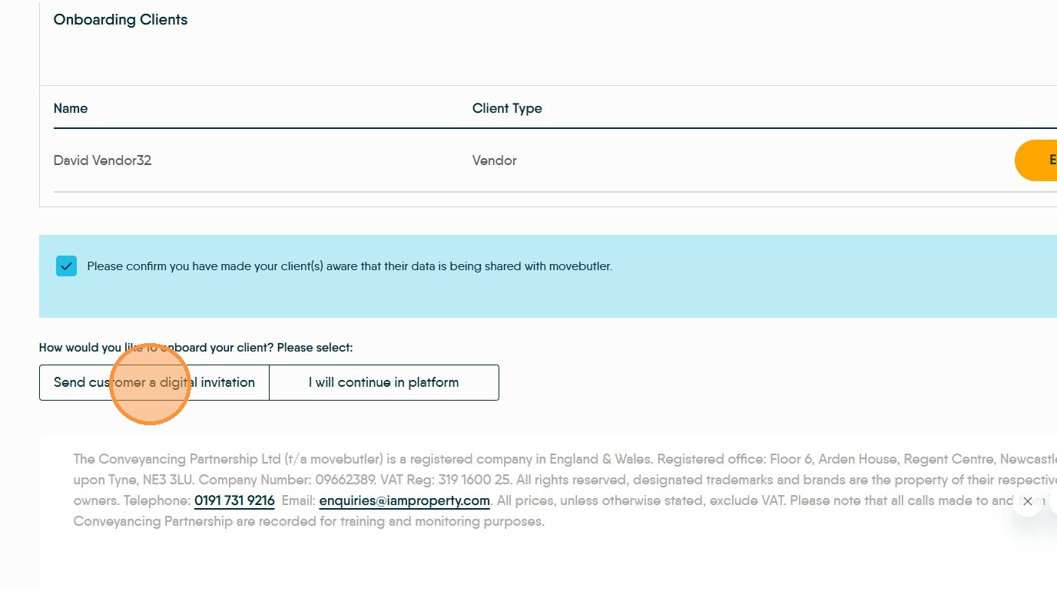The image size is (1057, 591).
Task: Click the Conveyancing Partnership footer paragraph
Action: coord(565,490)
